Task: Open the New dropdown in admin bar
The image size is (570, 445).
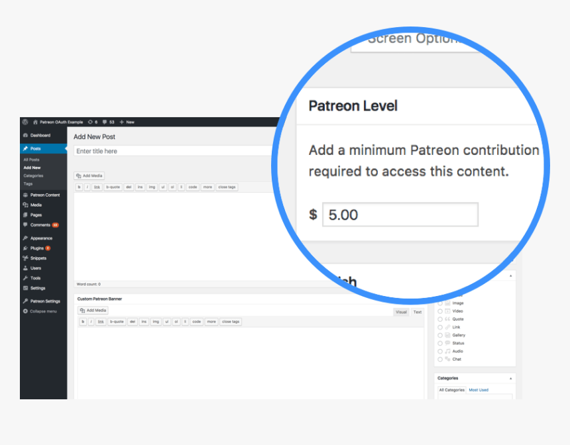Action: (x=127, y=122)
